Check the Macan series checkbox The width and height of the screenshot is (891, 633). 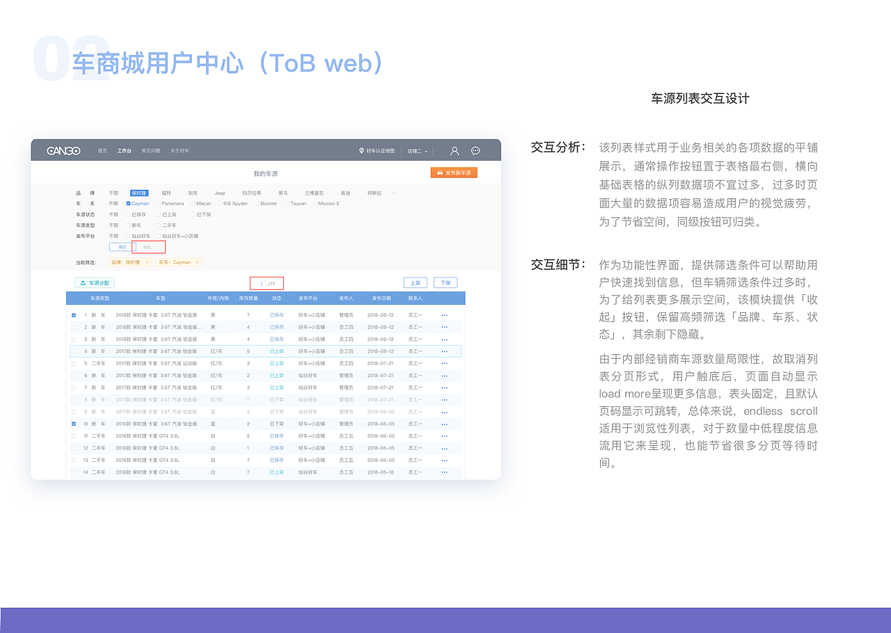tap(193, 203)
